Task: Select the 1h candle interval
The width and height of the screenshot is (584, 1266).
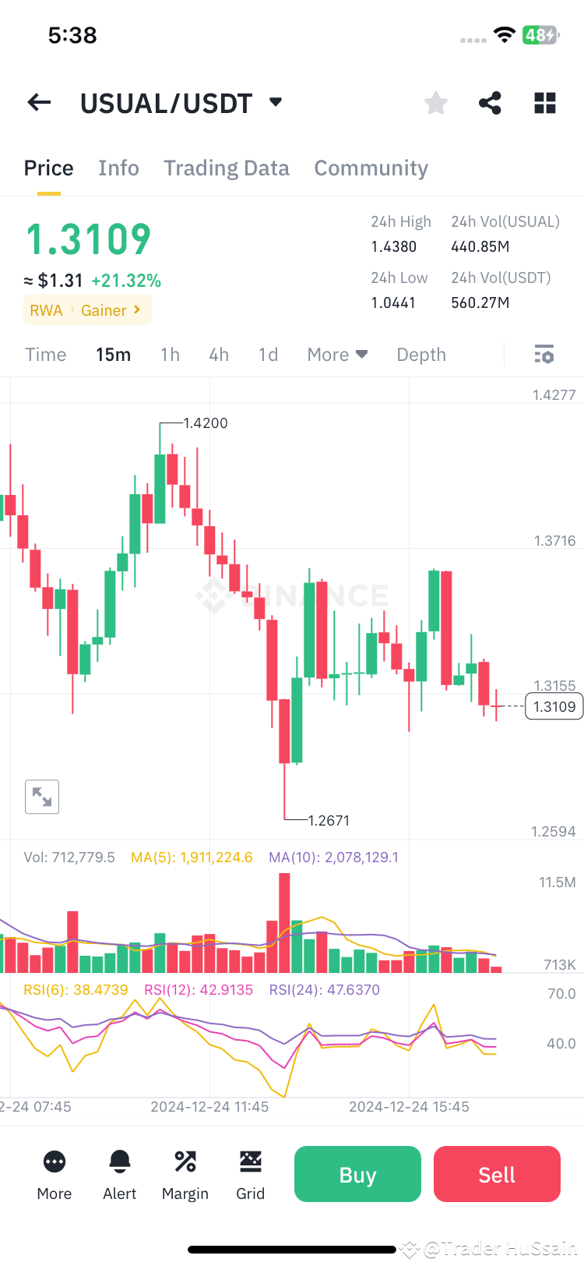Action: (170, 354)
